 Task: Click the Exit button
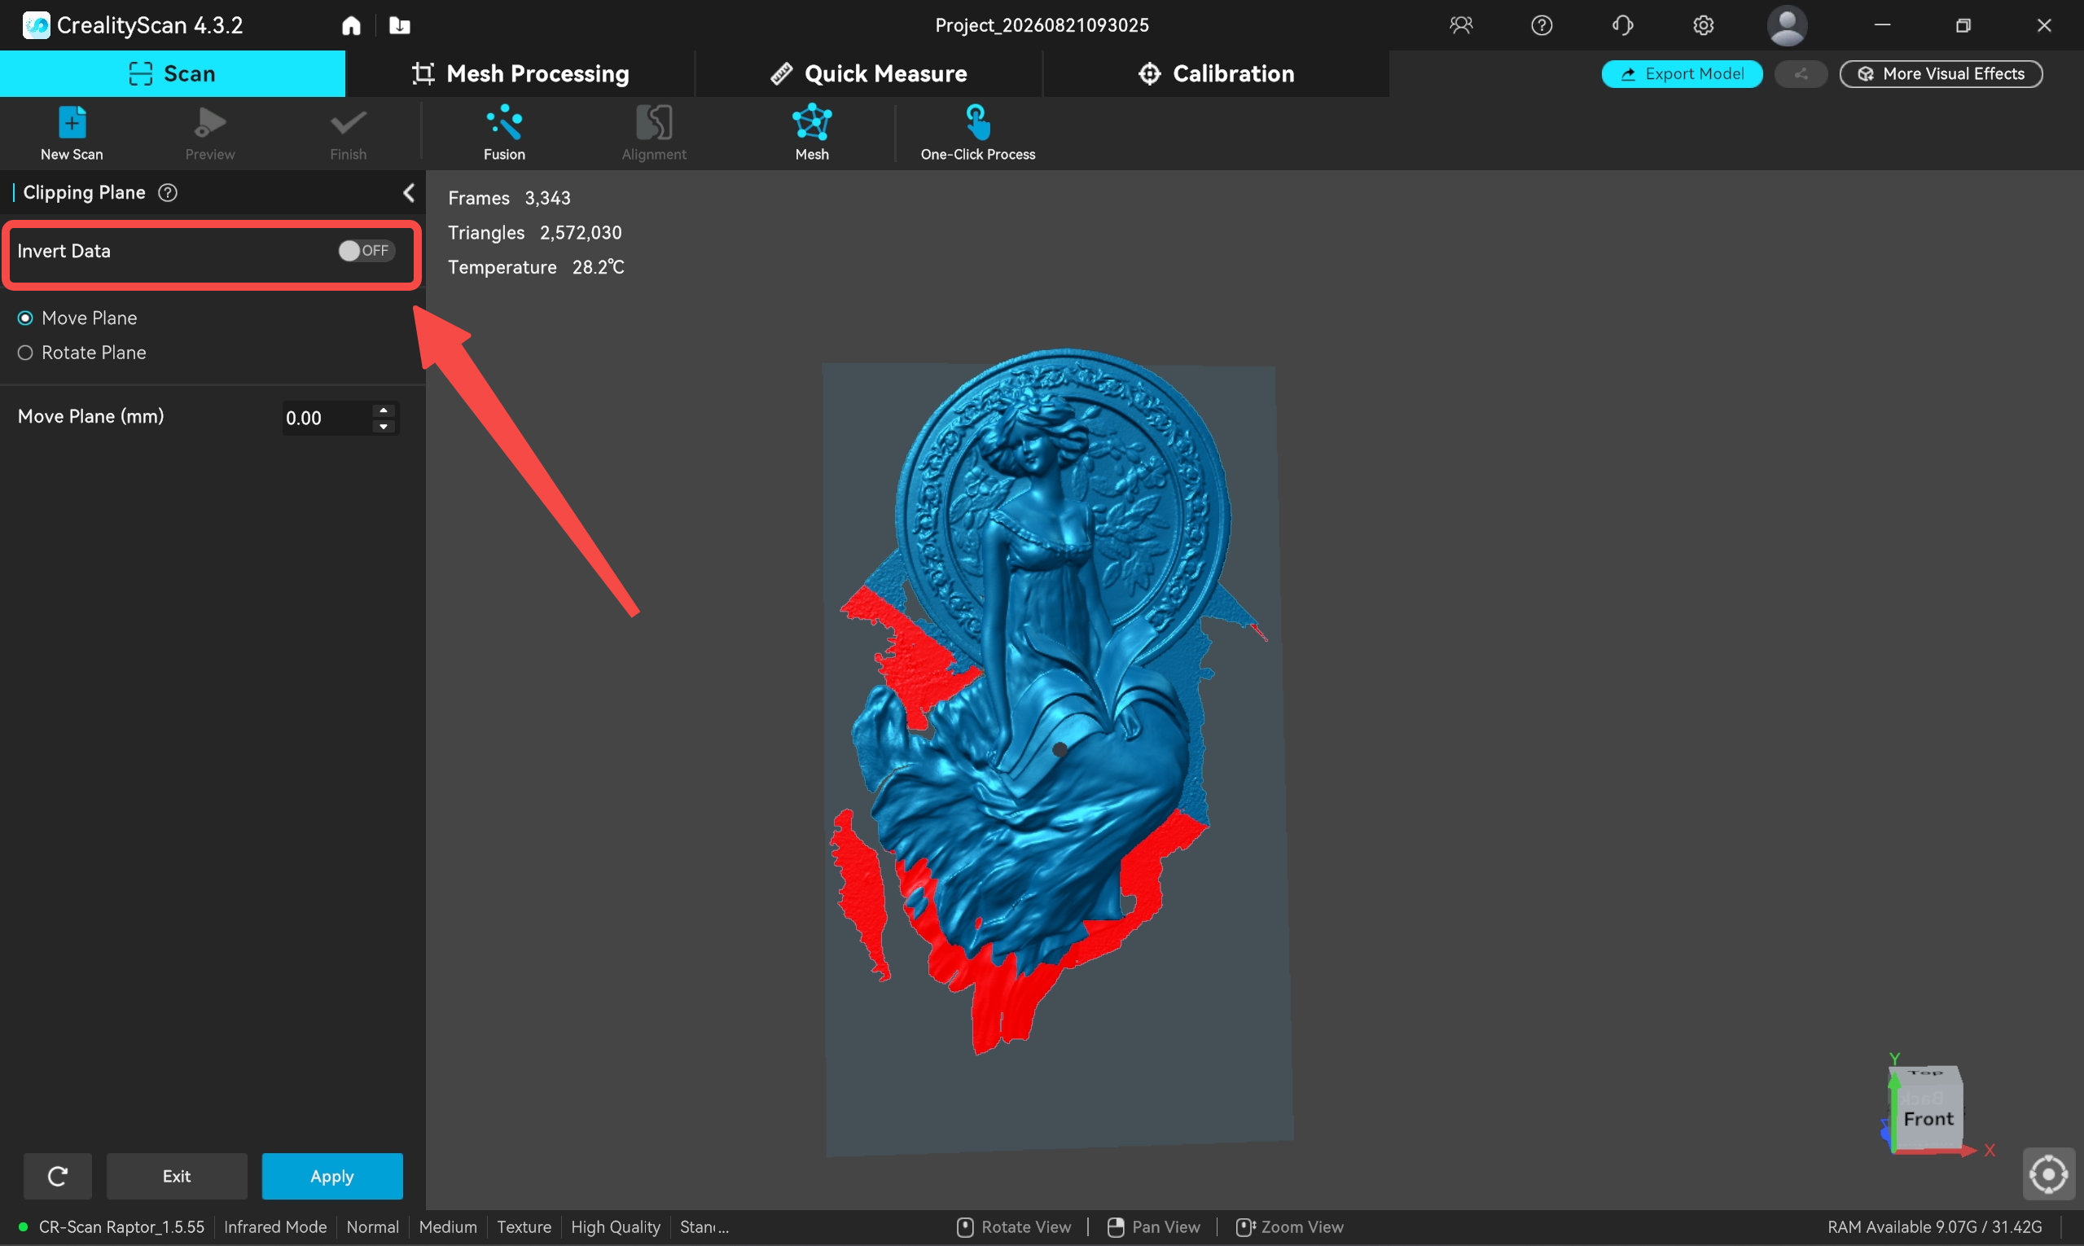point(177,1176)
